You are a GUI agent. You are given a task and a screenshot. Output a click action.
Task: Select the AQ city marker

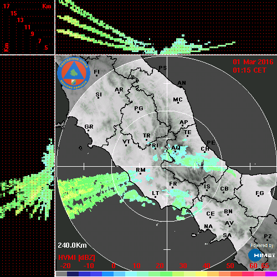pos(176,151)
